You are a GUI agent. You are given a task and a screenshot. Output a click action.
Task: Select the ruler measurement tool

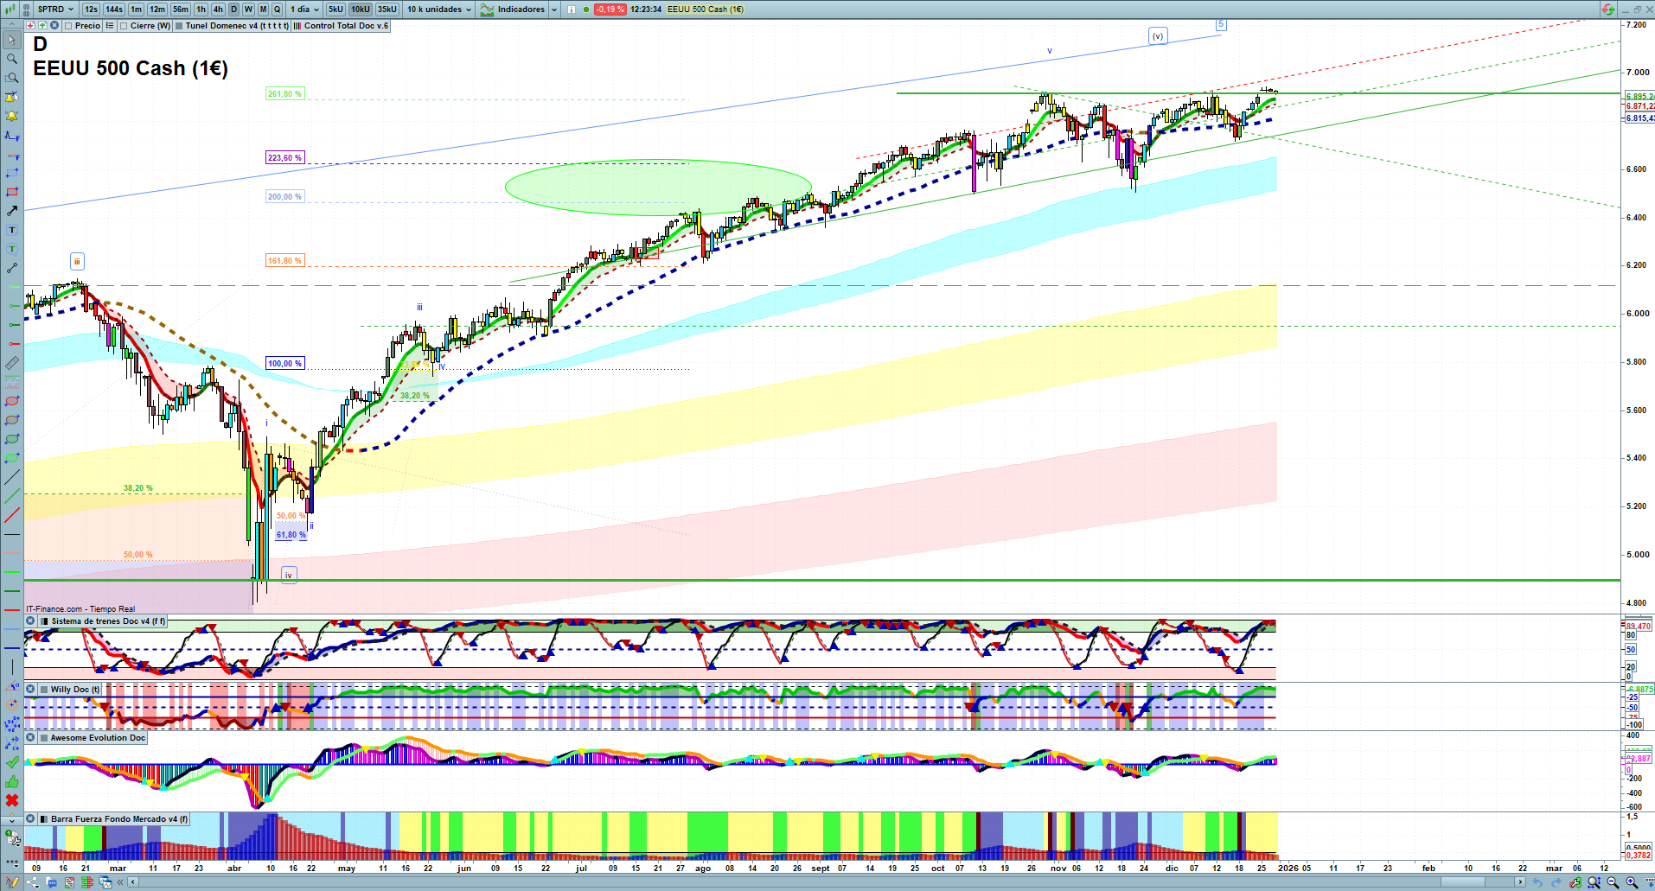coord(12,363)
